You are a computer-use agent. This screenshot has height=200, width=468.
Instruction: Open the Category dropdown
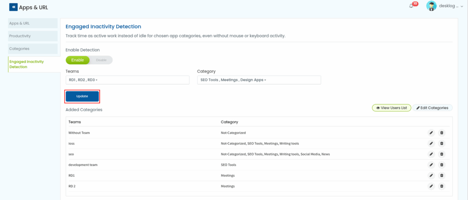pyautogui.click(x=259, y=80)
